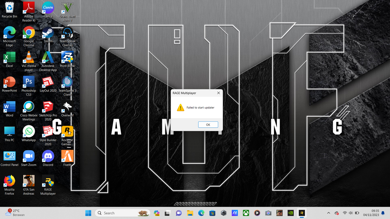Select the Start Zoom shortcut
Image resolution: width=390 pixels, height=219 pixels.
[29, 158]
